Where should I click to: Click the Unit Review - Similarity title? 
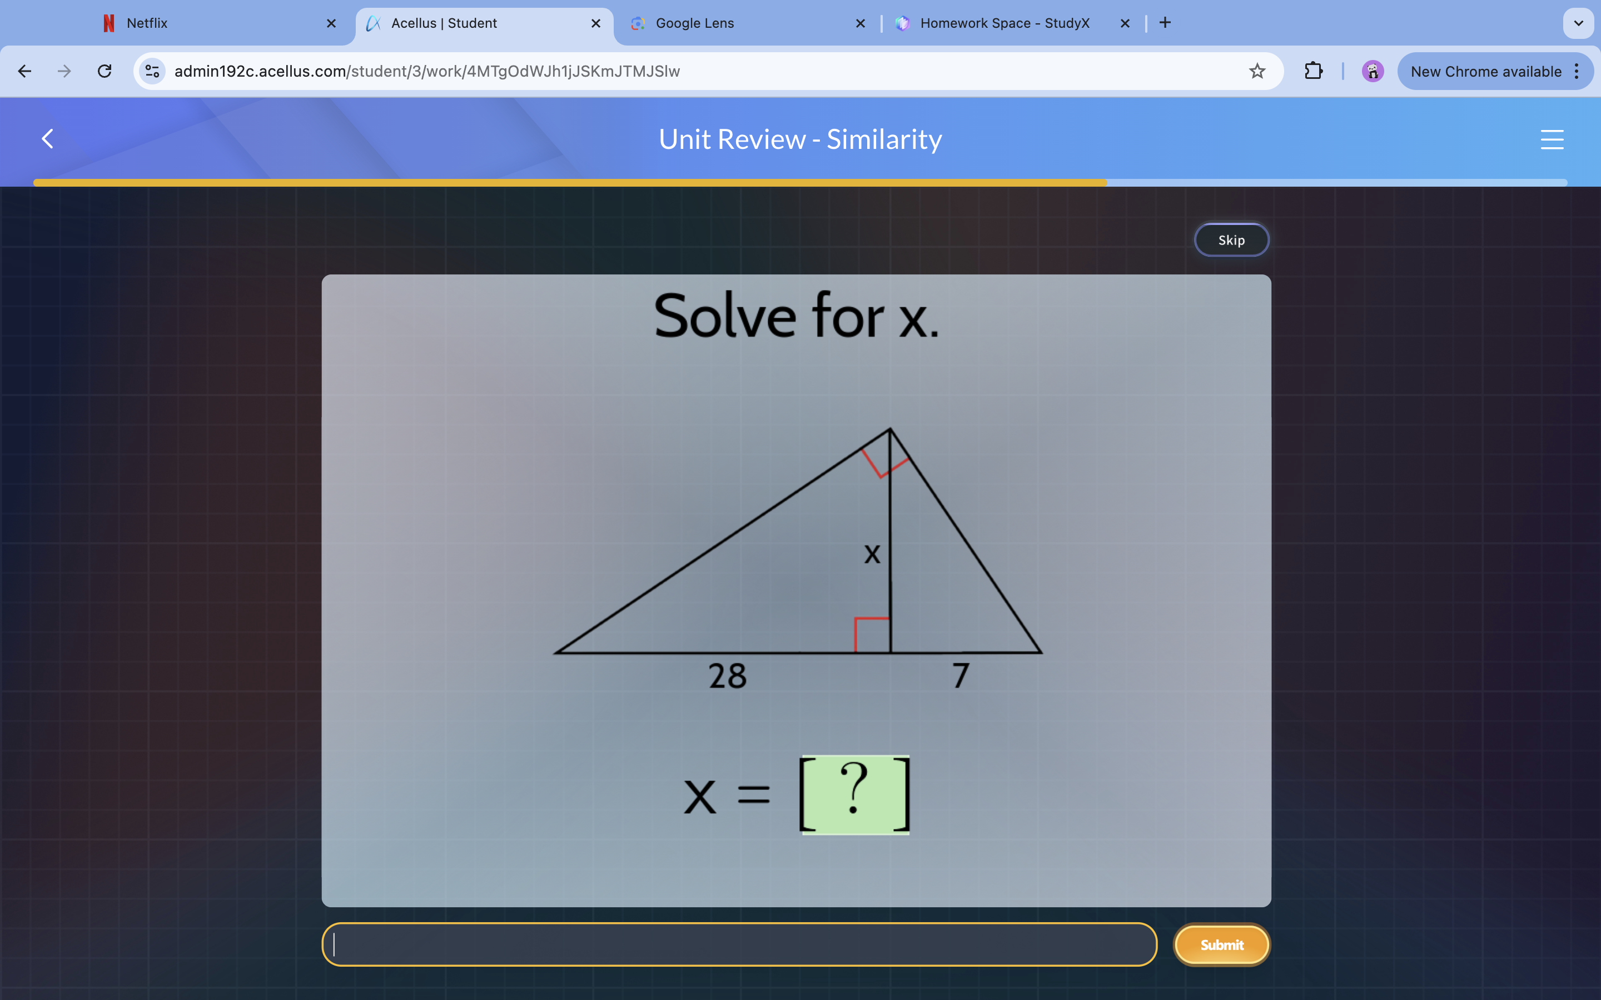(800, 139)
